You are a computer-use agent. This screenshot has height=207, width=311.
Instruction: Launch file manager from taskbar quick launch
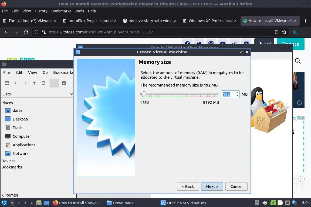pyautogui.click(x=39, y=203)
